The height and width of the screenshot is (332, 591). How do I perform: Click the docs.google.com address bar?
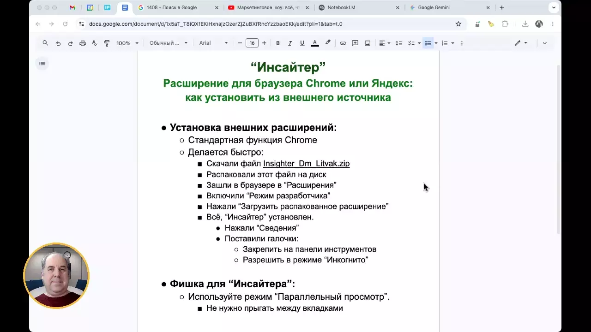(x=270, y=24)
